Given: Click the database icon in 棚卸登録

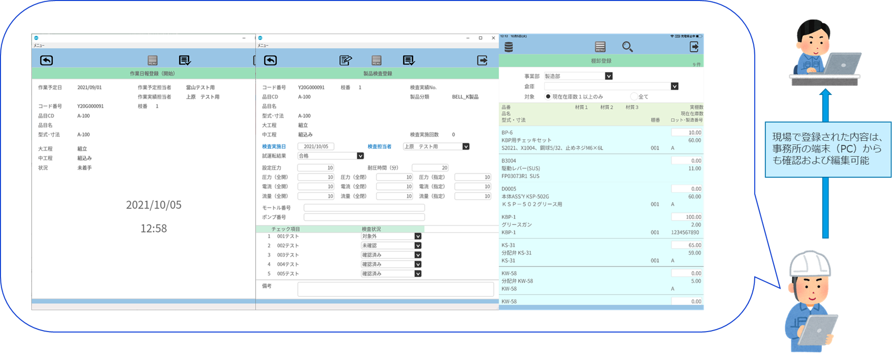Looking at the screenshot, I should click(x=508, y=47).
